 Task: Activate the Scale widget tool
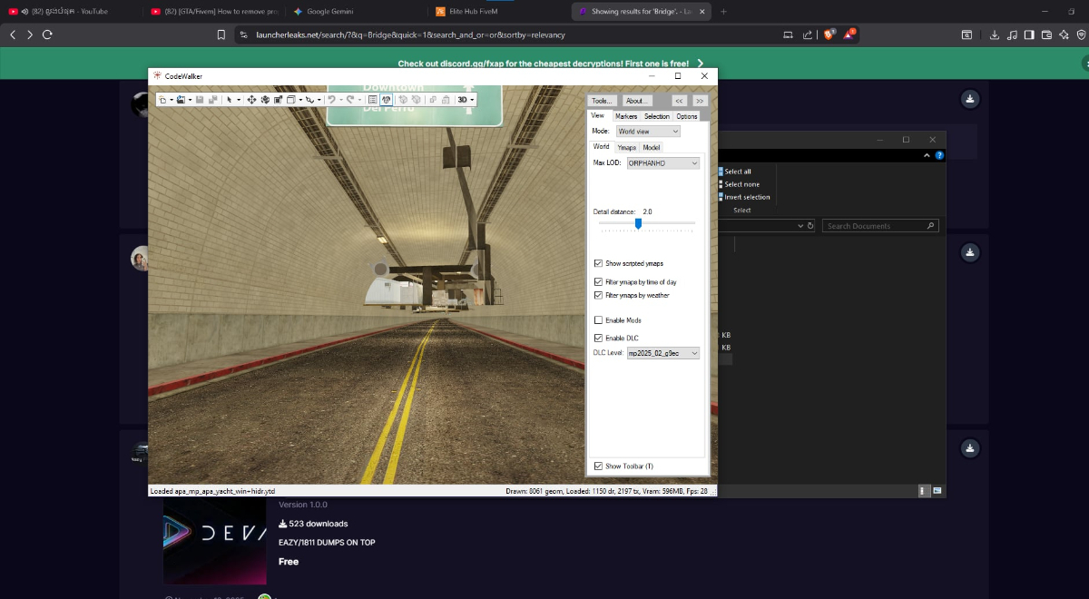tap(279, 99)
